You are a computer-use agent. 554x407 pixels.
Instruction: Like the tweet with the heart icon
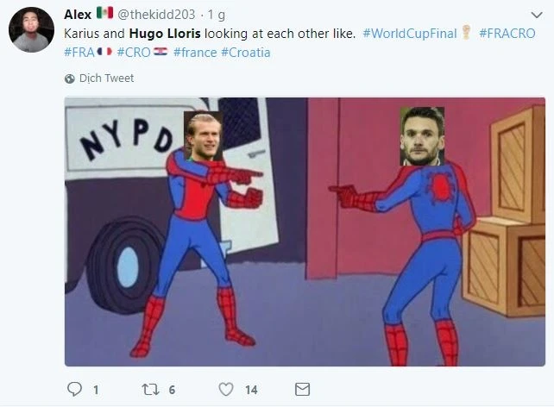226,390
